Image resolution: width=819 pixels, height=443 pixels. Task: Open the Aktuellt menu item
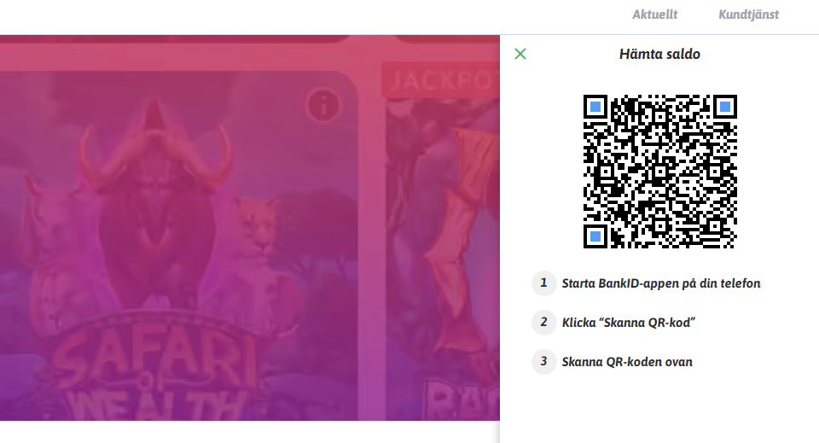(x=654, y=15)
